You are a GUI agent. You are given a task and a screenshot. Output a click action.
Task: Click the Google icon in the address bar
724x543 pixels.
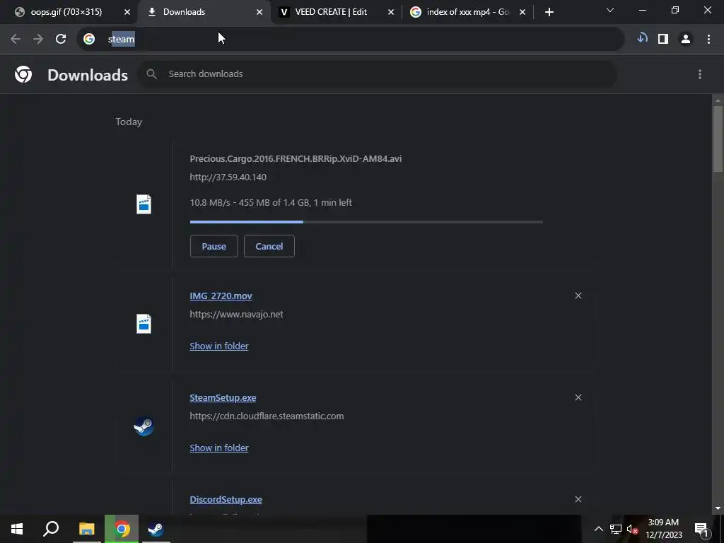point(89,40)
